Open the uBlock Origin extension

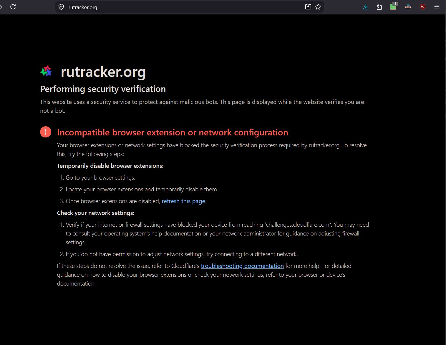pos(423,7)
